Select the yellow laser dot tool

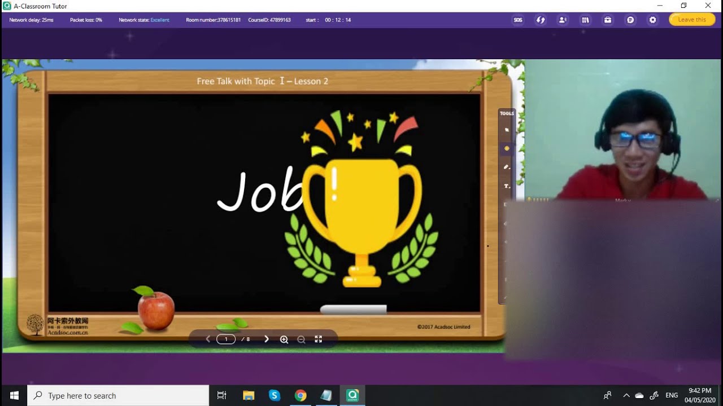507,148
